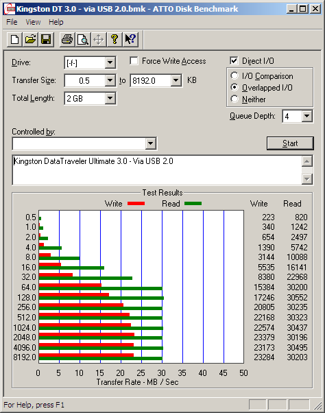
Task: Click the write value 23284 for 8192.0
Action: tap(264, 357)
